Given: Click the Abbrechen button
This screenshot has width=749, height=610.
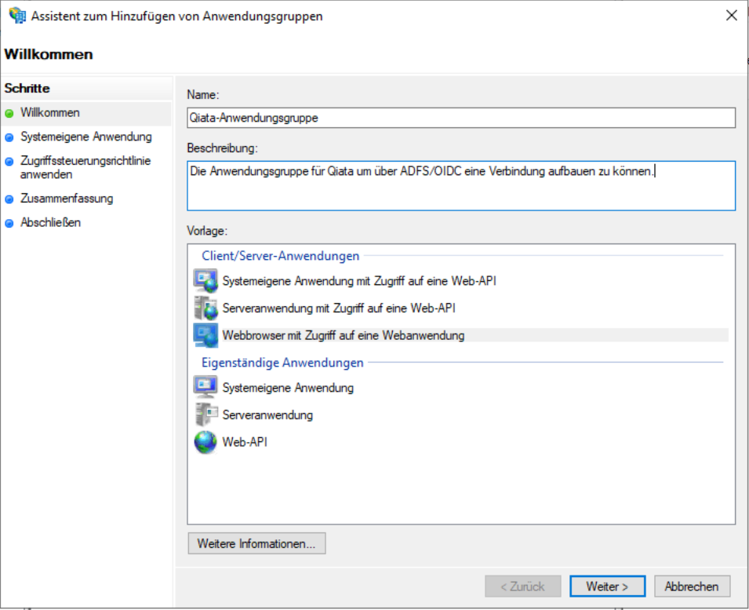Looking at the screenshot, I should (x=691, y=586).
